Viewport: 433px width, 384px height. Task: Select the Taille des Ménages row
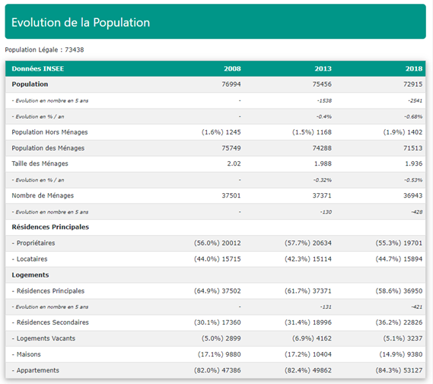tap(215, 163)
